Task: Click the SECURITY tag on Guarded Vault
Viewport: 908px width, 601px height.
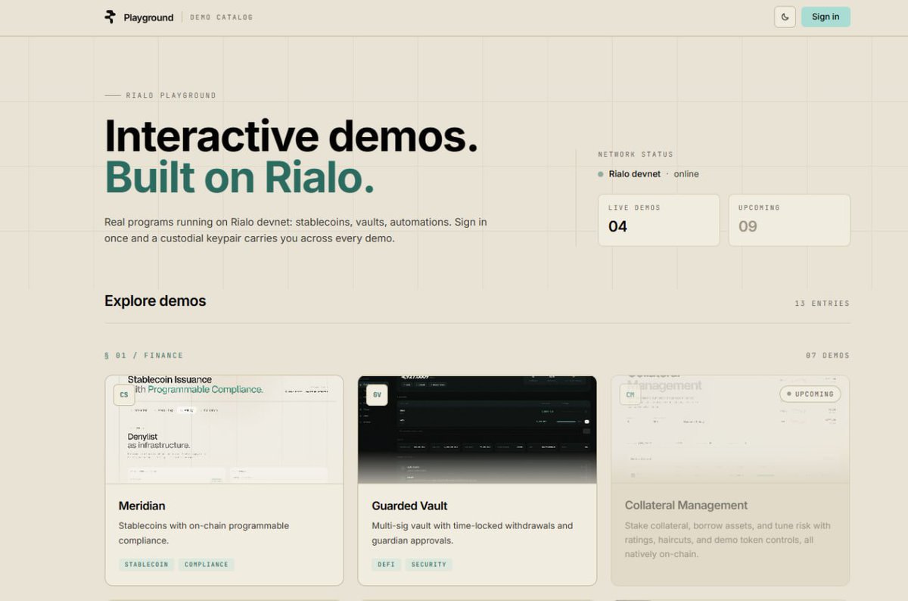Action: [429, 565]
